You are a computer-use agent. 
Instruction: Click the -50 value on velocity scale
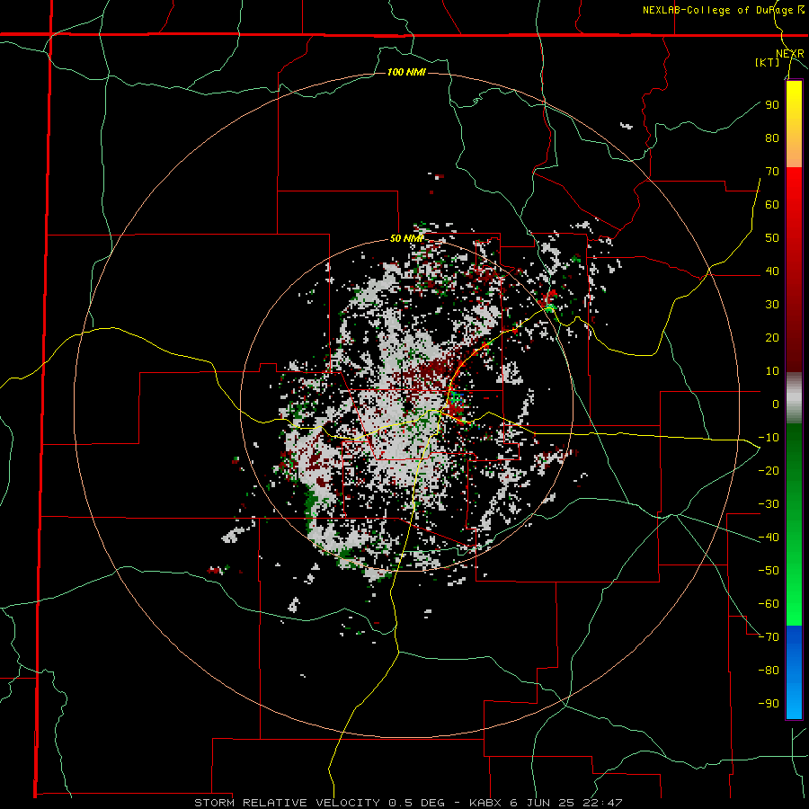[x=769, y=571]
